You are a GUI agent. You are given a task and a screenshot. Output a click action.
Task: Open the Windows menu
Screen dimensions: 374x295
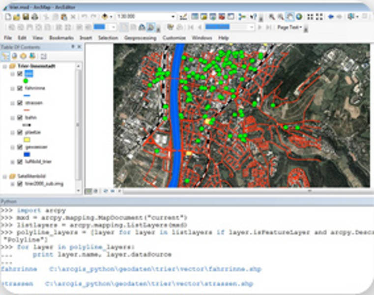coord(202,38)
